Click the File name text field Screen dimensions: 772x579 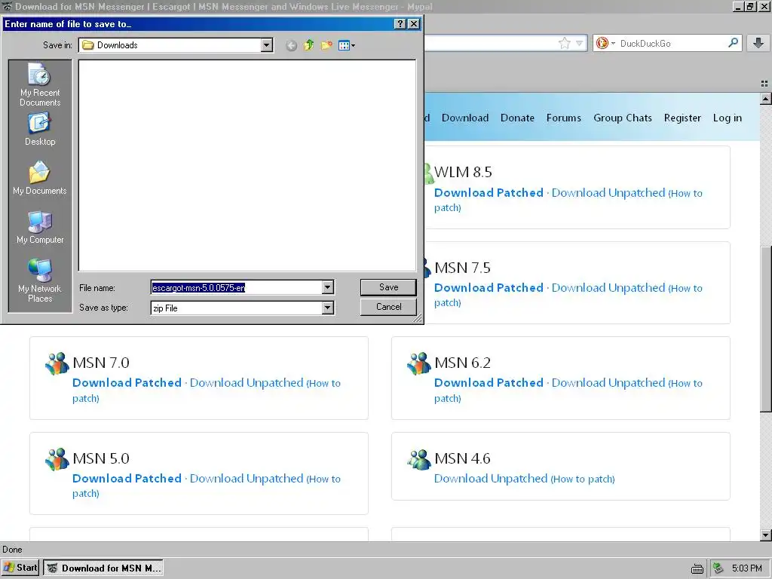coord(236,287)
